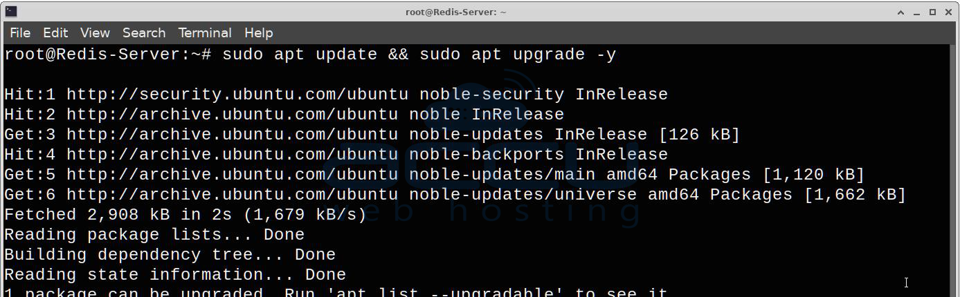Open the View menu

(95, 32)
